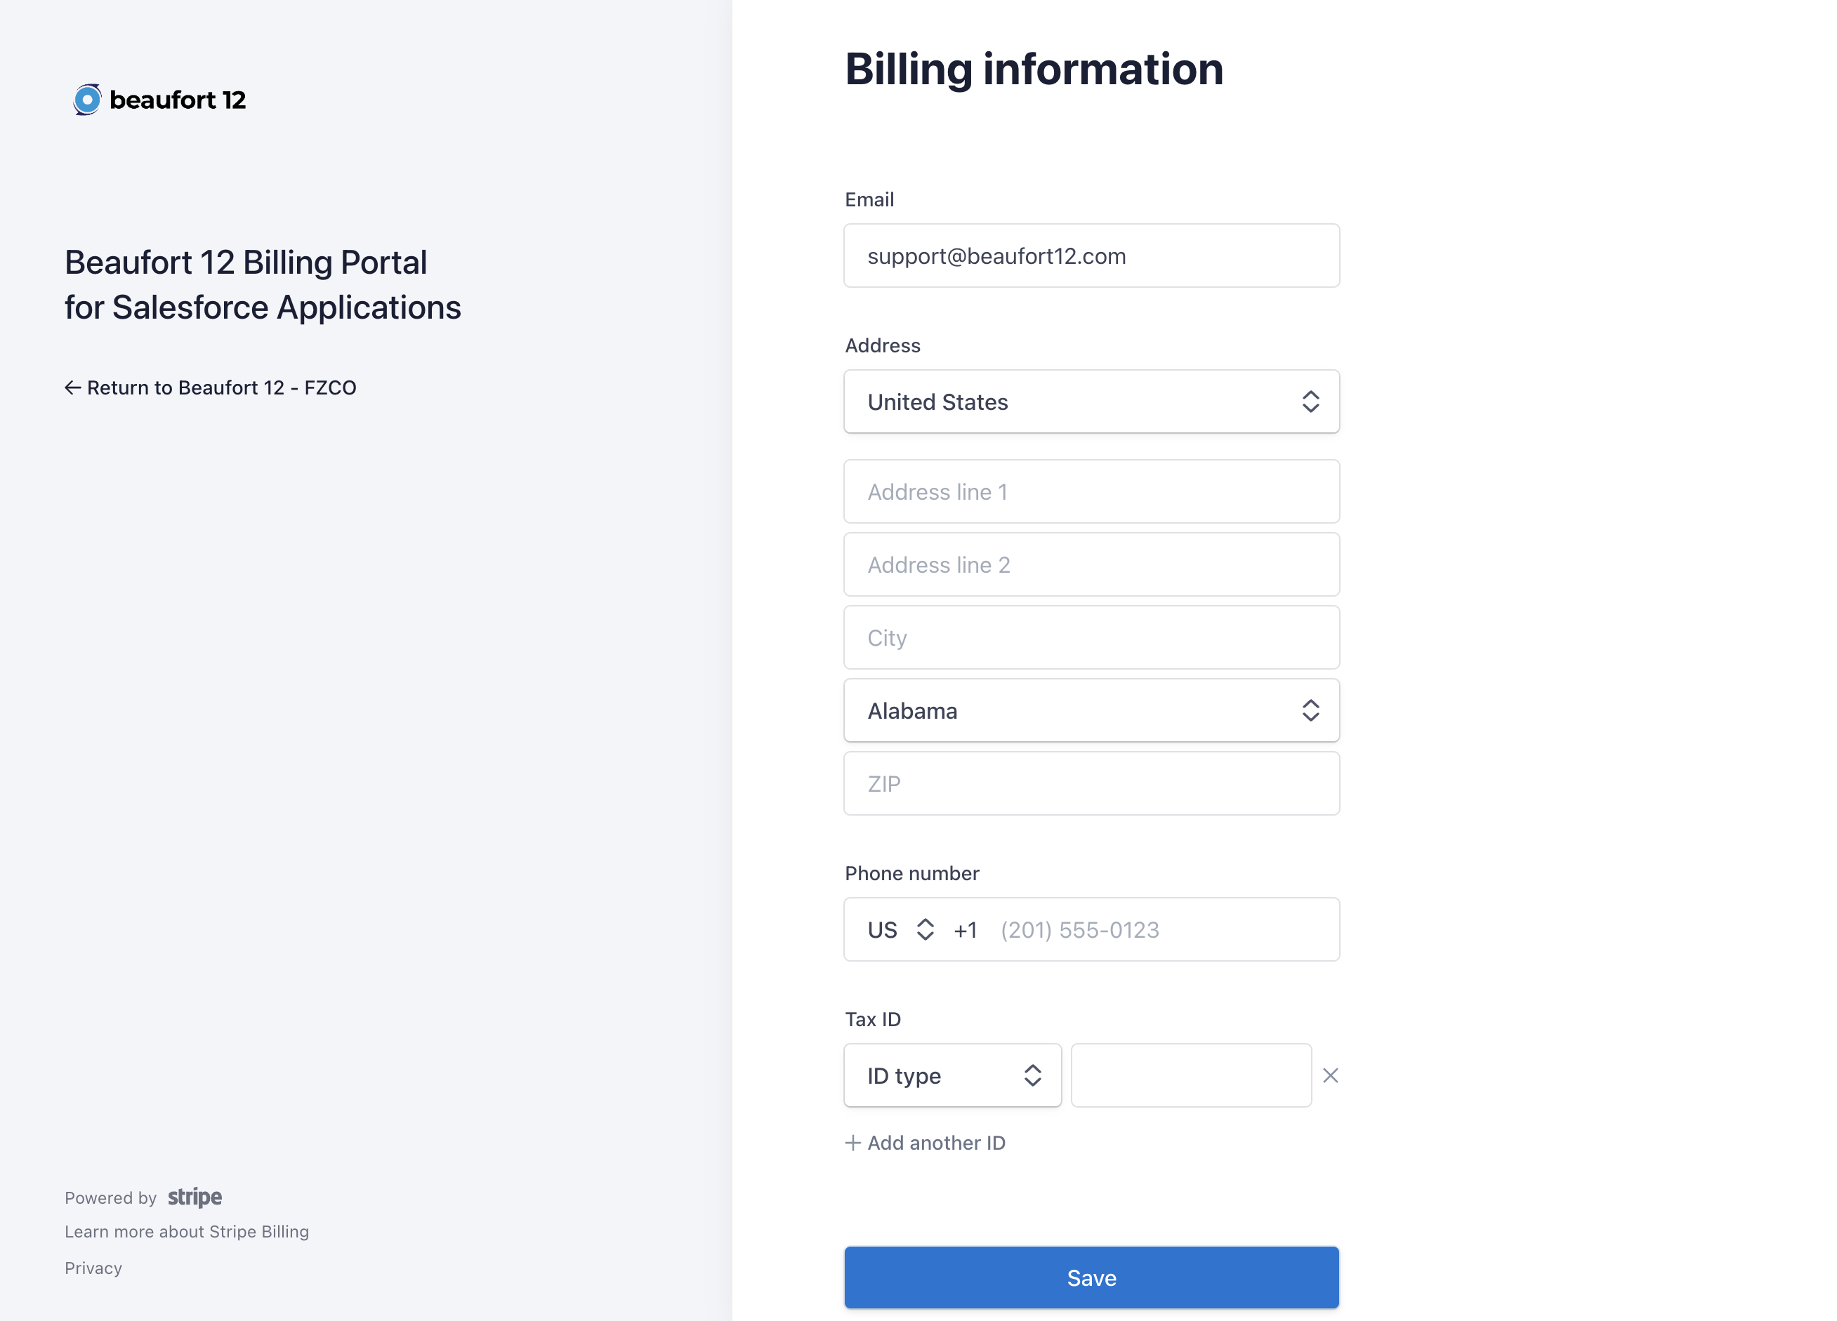The height and width of the screenshot is (1321, 1837).
Task: Click the ZIP input field
Action: point(1091,783)
